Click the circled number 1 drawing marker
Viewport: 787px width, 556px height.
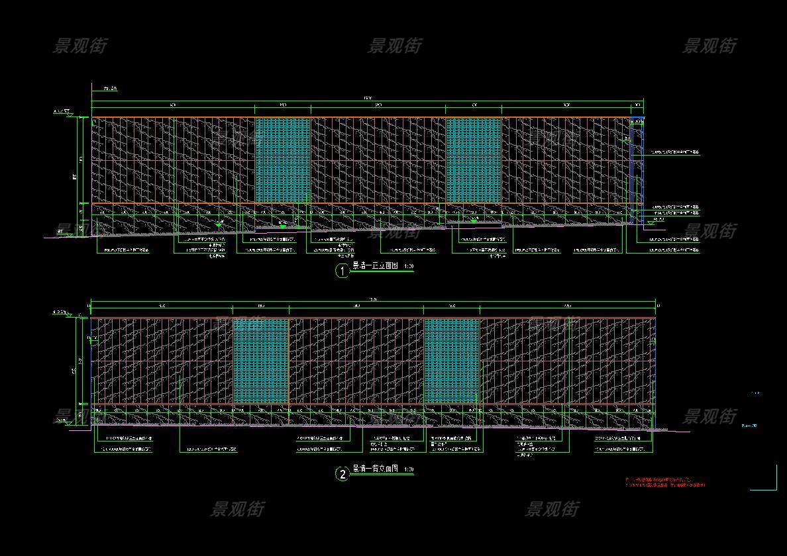coord(342,271)
